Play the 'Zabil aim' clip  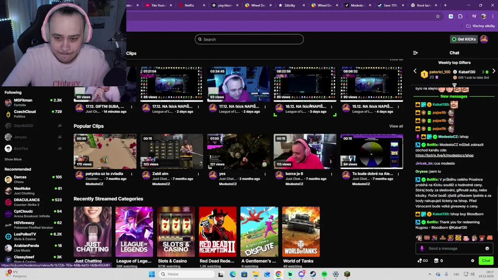(172, 151)
